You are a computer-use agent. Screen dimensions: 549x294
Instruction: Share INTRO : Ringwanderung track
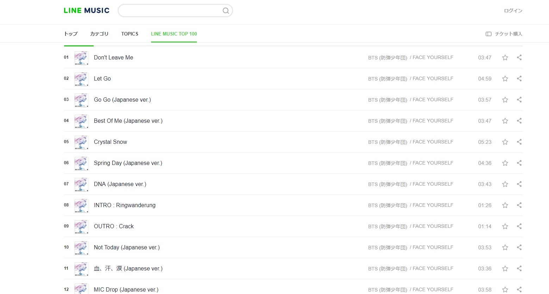519,205
